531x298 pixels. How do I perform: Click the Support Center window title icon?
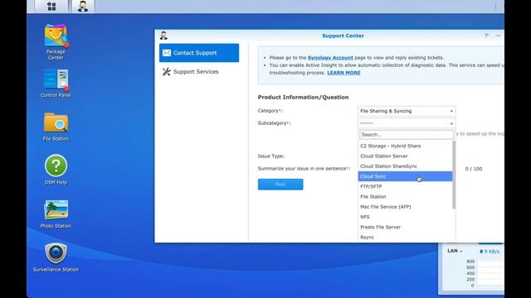pos(163,36)
